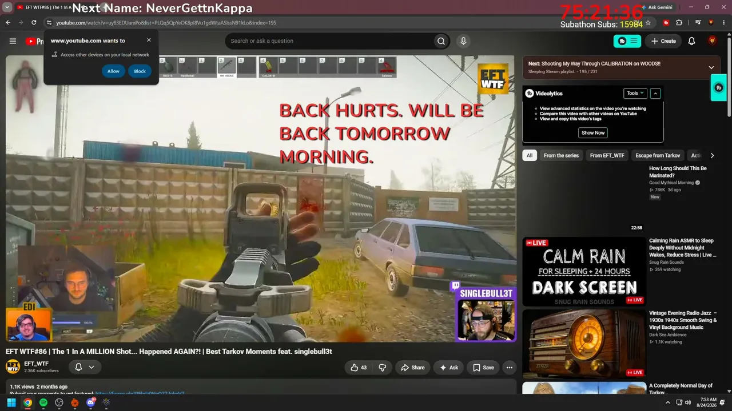
Task: Open the Chrome profile avatar
Action: click(711, 23)
